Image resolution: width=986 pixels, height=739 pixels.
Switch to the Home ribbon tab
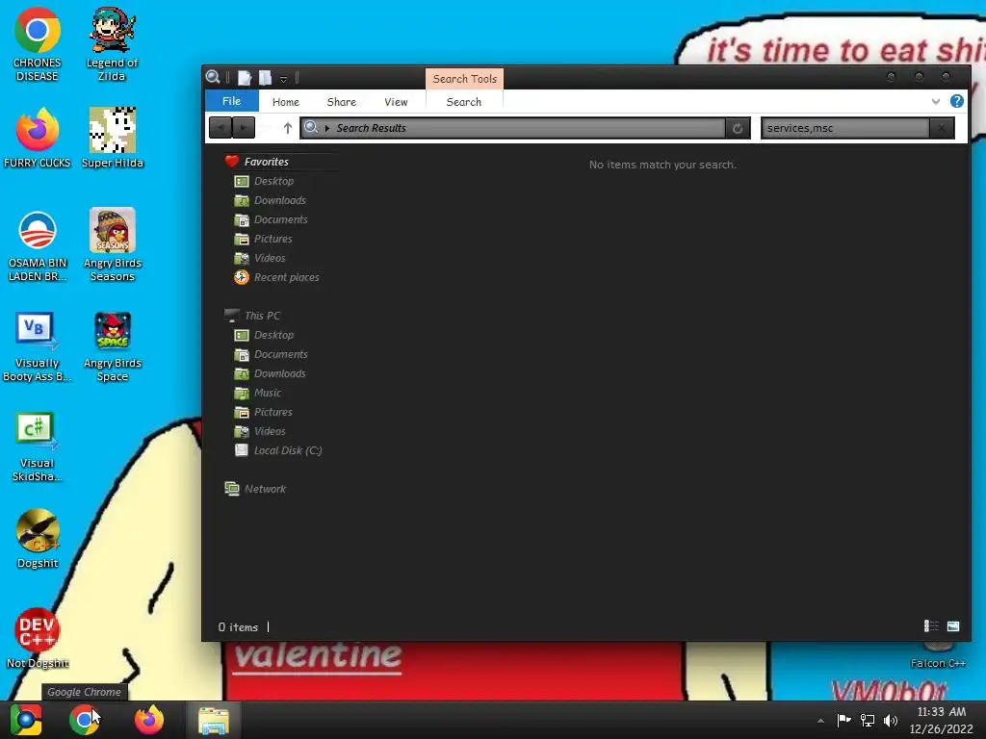[x=285, y=102]
